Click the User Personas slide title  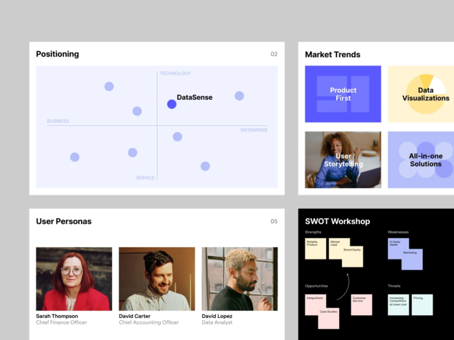(x=64, y=221)
